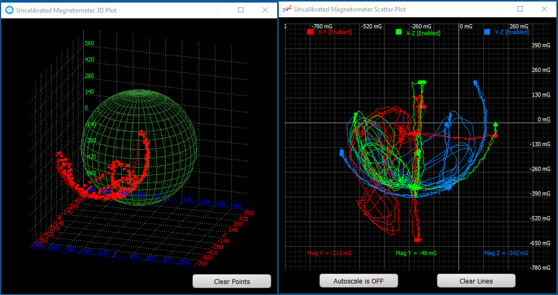Click the Clear Lines button

tap(476, 281)
